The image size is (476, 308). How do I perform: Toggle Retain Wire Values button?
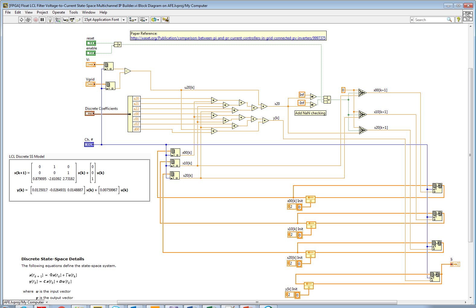click(58, 20)
